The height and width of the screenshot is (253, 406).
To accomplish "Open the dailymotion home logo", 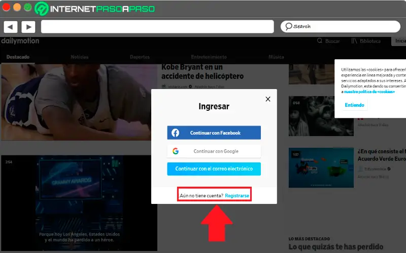I will (20, 41).
